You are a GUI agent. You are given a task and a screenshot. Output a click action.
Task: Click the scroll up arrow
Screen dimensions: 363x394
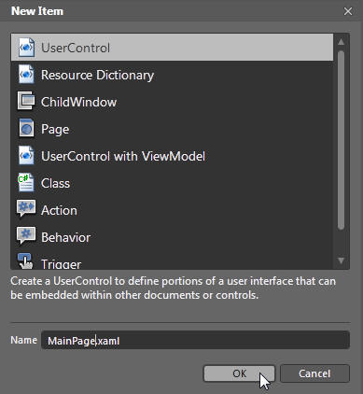[x=341, y=42]
